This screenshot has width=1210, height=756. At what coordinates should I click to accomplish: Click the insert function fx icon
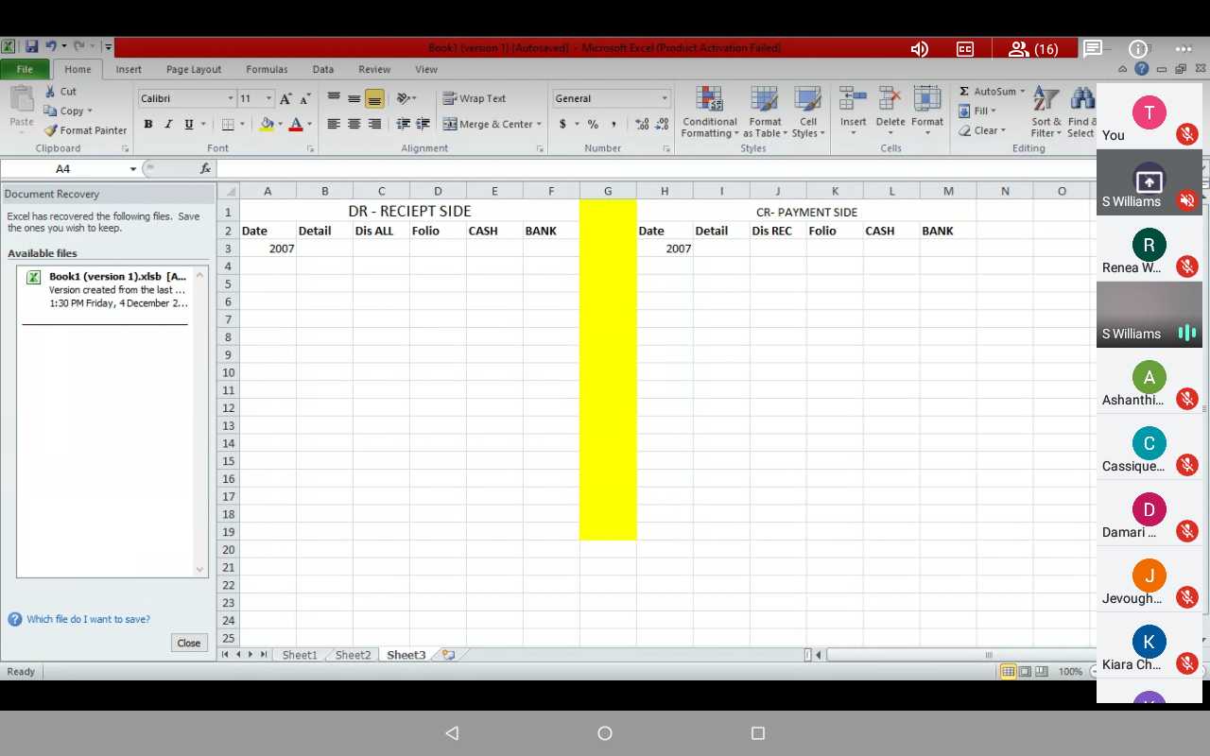(205, 169)
